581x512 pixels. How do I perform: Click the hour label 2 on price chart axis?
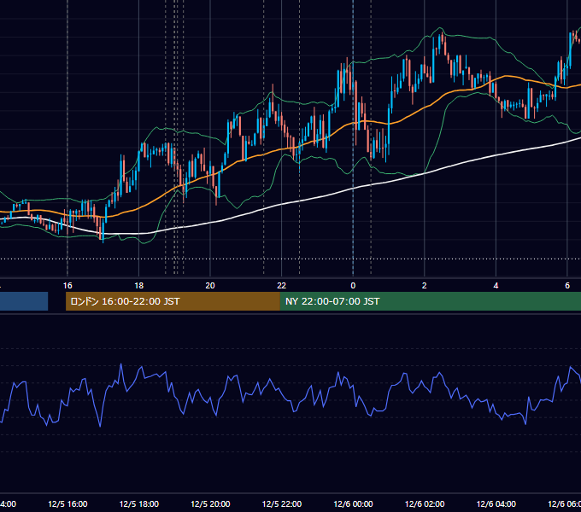pyautogui.click(x=425, y=286)
